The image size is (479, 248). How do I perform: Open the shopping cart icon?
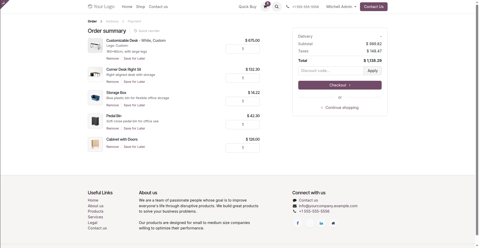(265, 7)
